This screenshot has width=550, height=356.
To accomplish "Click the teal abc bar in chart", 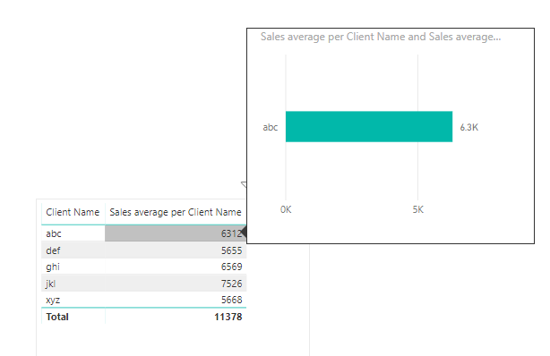I will pos(369,126).
